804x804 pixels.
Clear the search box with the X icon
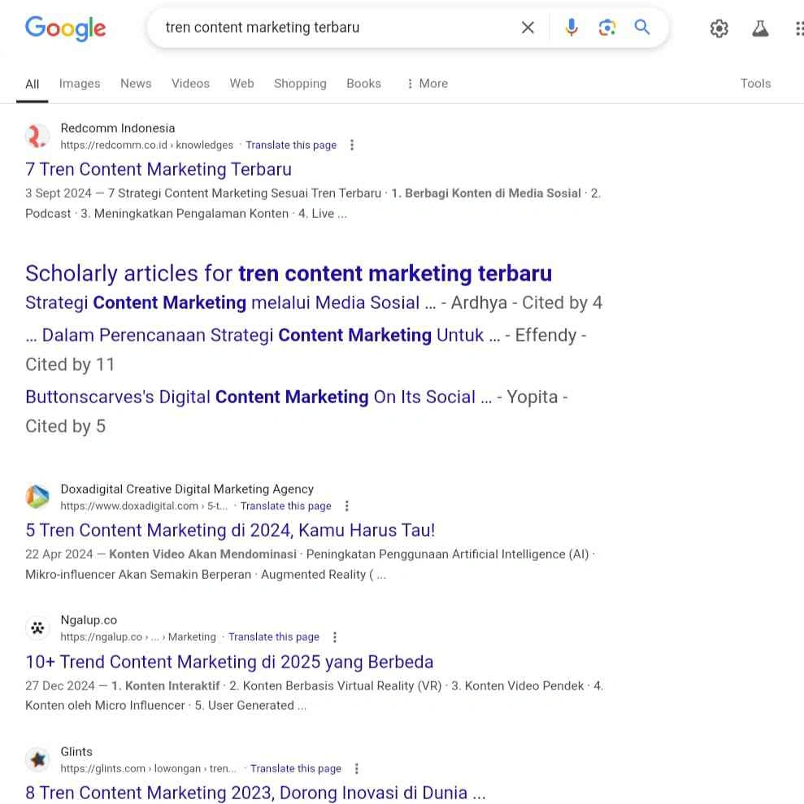click(x=528, y=28)
